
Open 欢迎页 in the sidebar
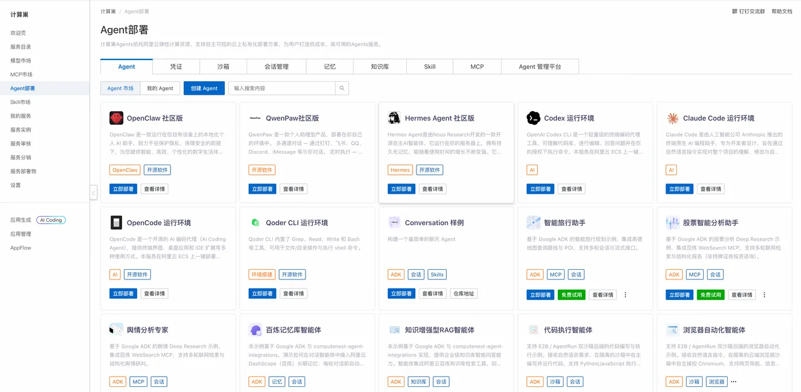18,33
